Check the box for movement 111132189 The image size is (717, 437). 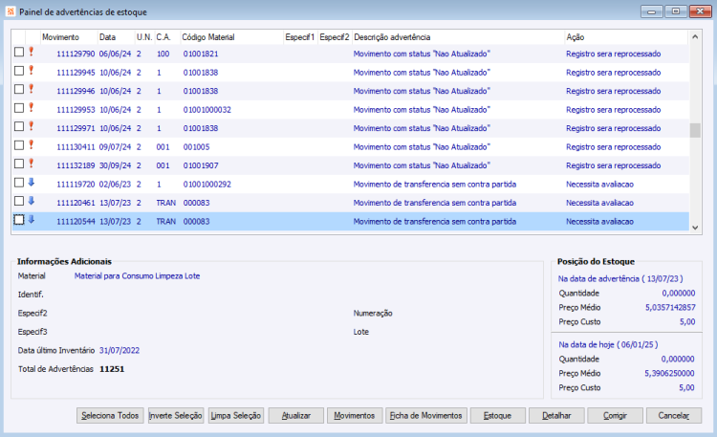coord(19,164)
